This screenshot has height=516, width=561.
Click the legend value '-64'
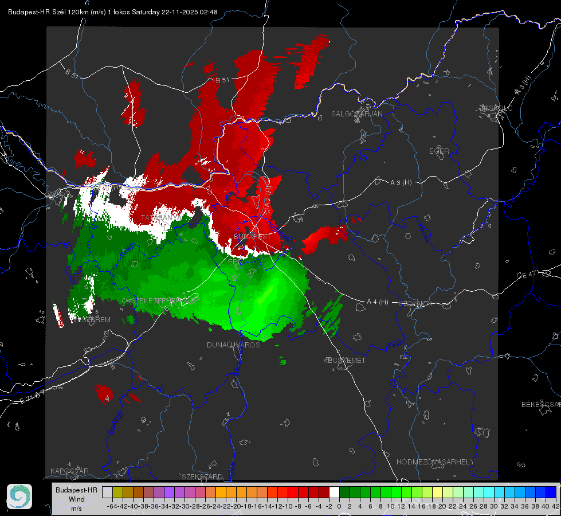(x=112, y=506)
